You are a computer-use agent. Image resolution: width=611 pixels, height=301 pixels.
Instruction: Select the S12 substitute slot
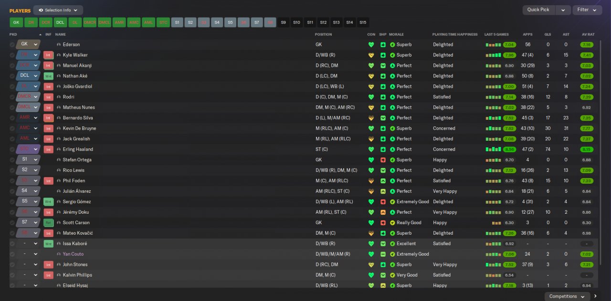323,22
